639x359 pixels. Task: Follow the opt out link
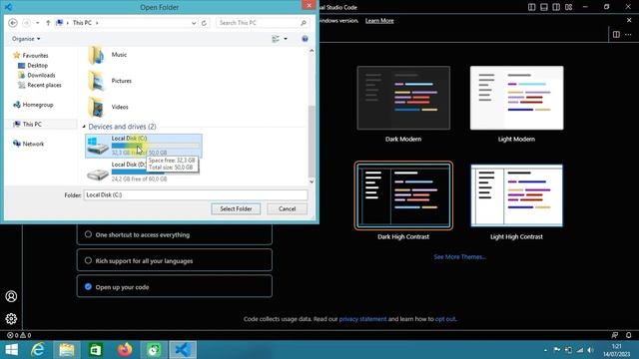coord(445,319)
